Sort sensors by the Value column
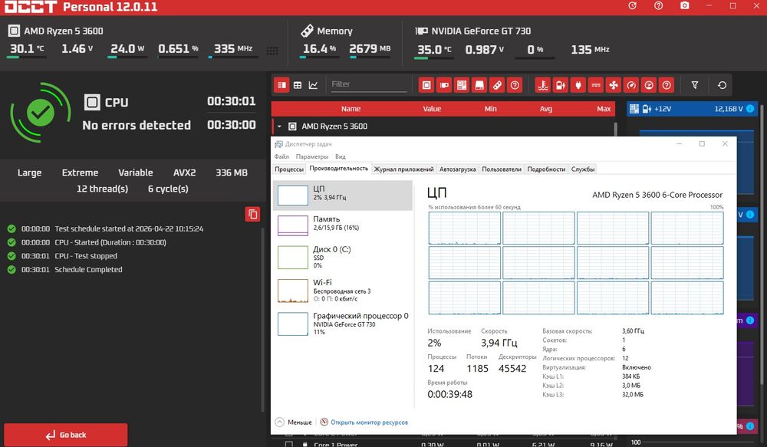This screenshot has height=447, width=767. click(432, 109)
